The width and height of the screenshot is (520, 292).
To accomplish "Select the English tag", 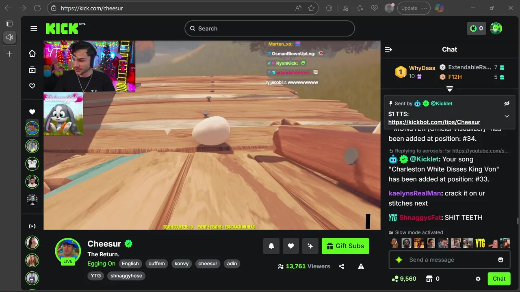I will (x=130, y=264).
